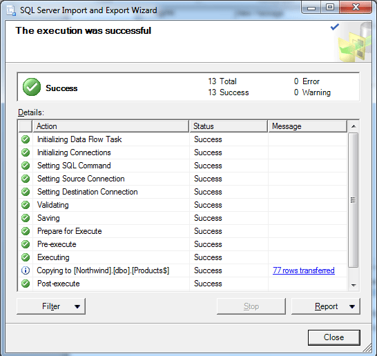Click 'The execution was successful' heading

point(83,30)
